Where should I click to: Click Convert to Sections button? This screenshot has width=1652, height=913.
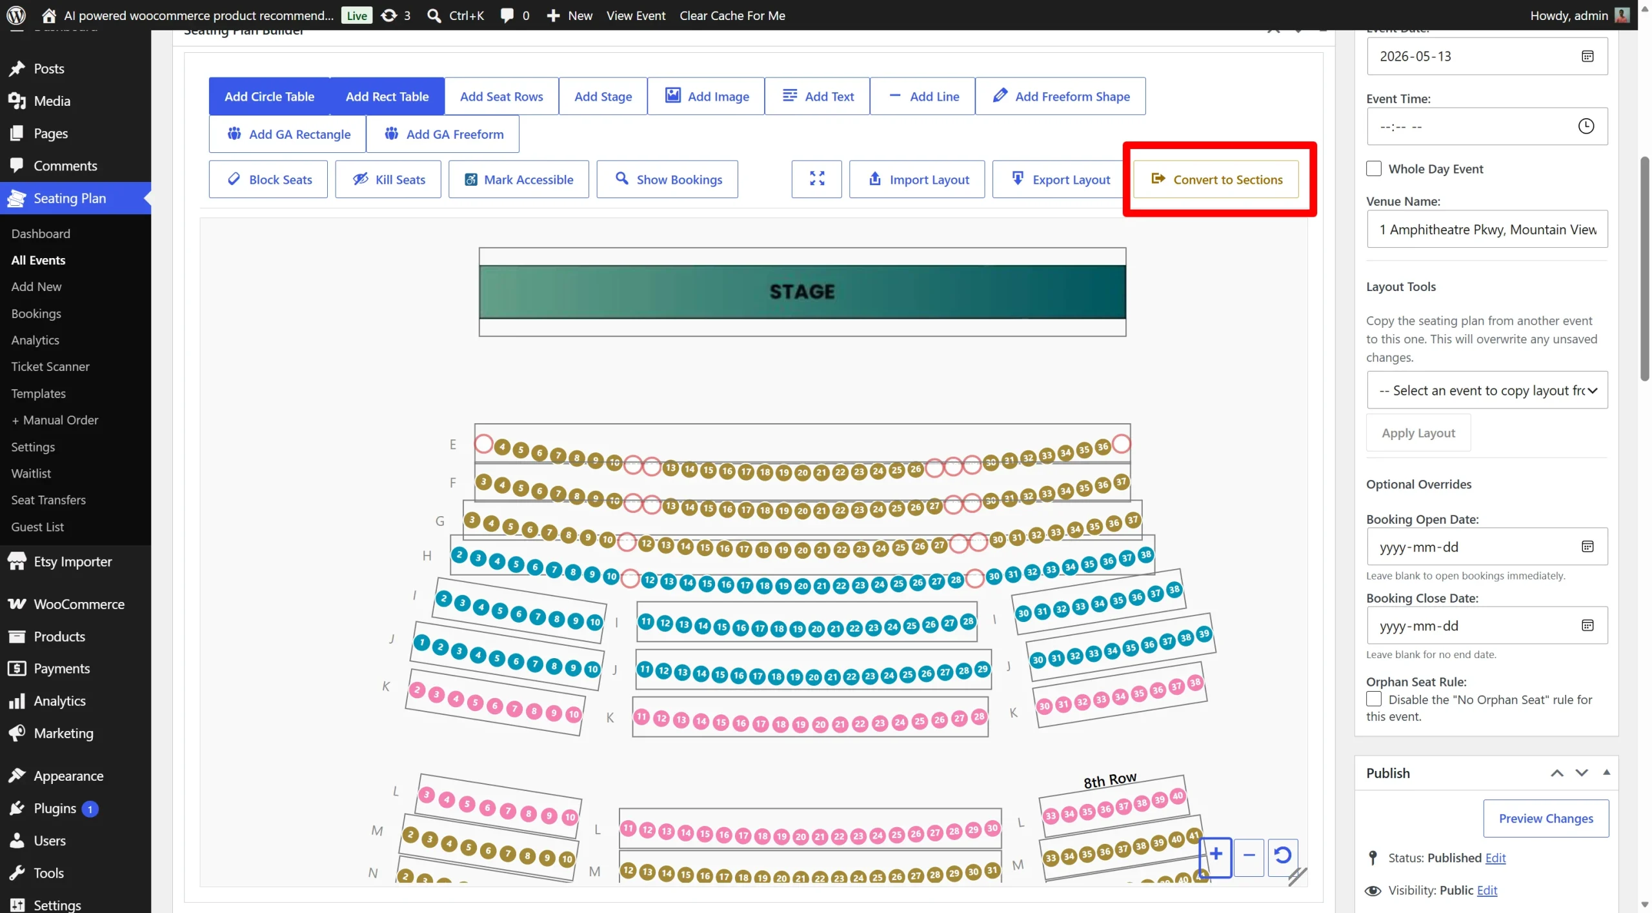click(1216, 179)
